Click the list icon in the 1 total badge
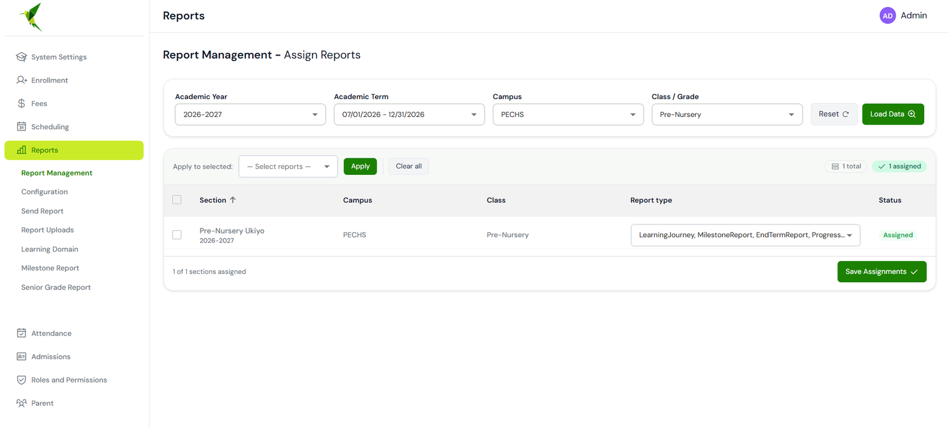Screen dimensions: 949x427 pyautogui.click(x=835, y=167)
